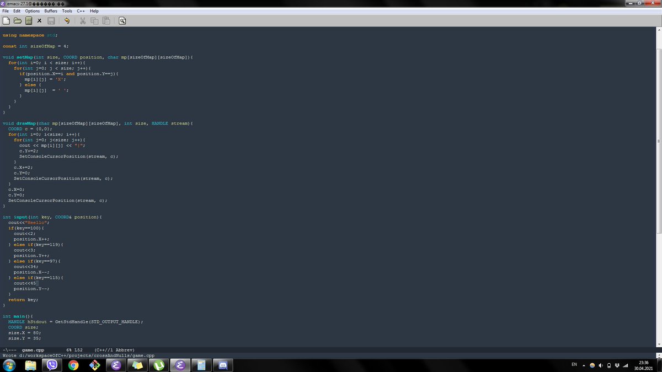Click the line 'cout<<45'
Screen dimensions: 662x372
pyautogui.click(x=24, y=283)
